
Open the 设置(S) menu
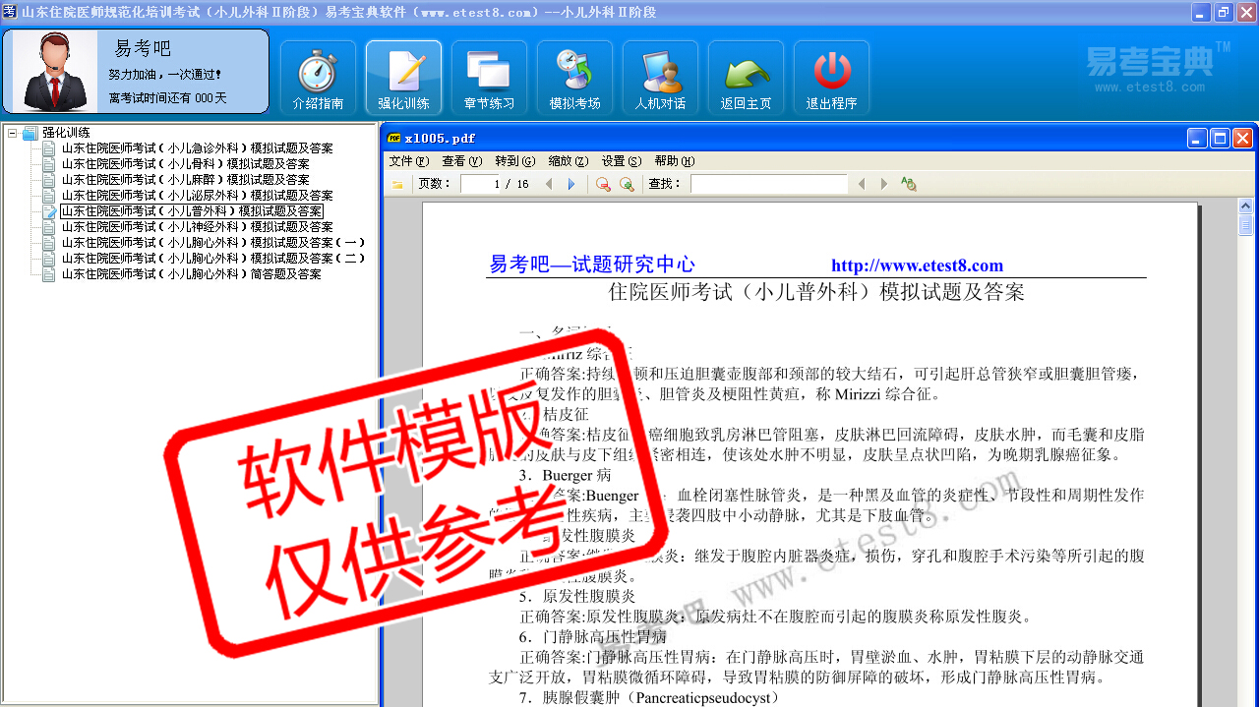(622, 161)
